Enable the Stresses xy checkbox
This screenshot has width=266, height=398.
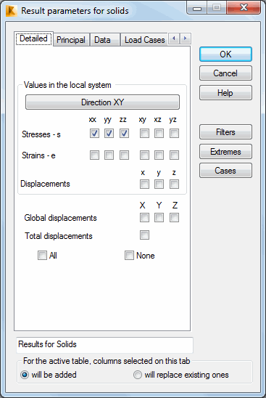click(x=144, y=133)
